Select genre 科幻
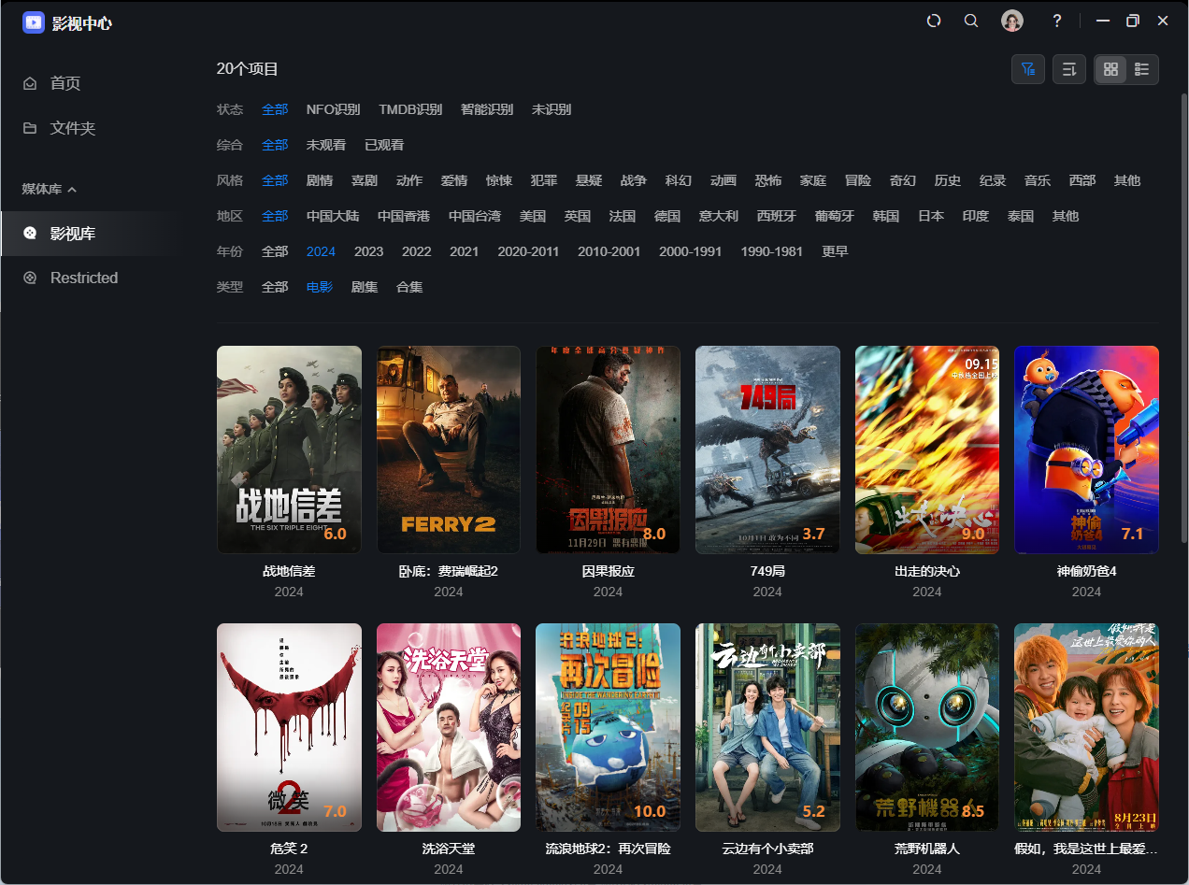Screen dimensions: 1189x885 point(679,180)
